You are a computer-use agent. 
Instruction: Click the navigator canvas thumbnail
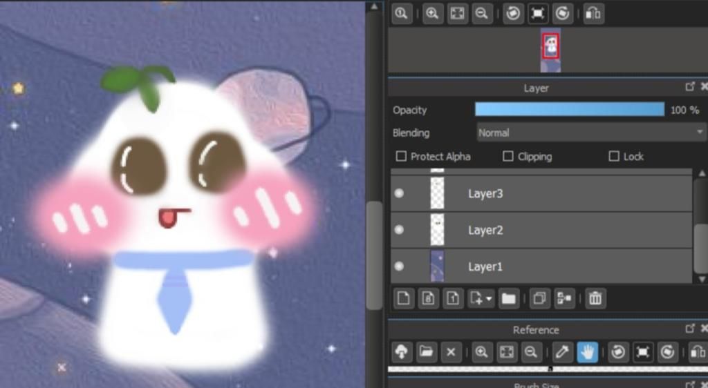point(550,48)
